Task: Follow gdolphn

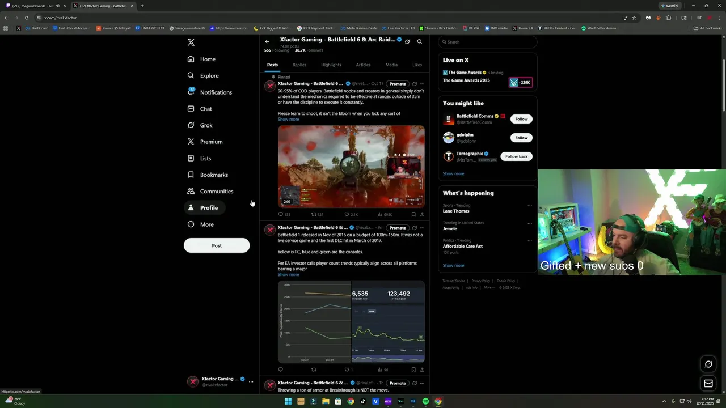Action: coord(521,138)
